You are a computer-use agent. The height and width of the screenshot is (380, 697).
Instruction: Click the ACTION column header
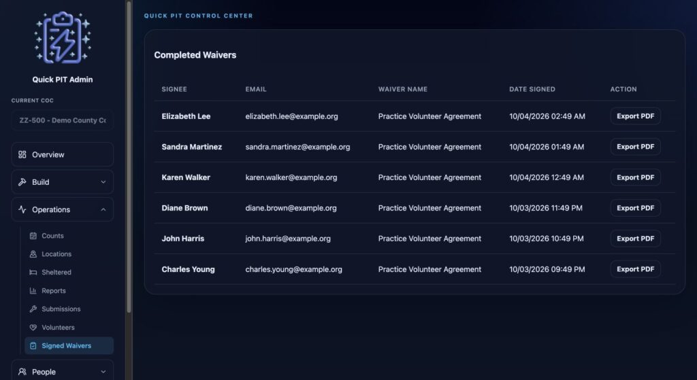(x=623, y=89)
